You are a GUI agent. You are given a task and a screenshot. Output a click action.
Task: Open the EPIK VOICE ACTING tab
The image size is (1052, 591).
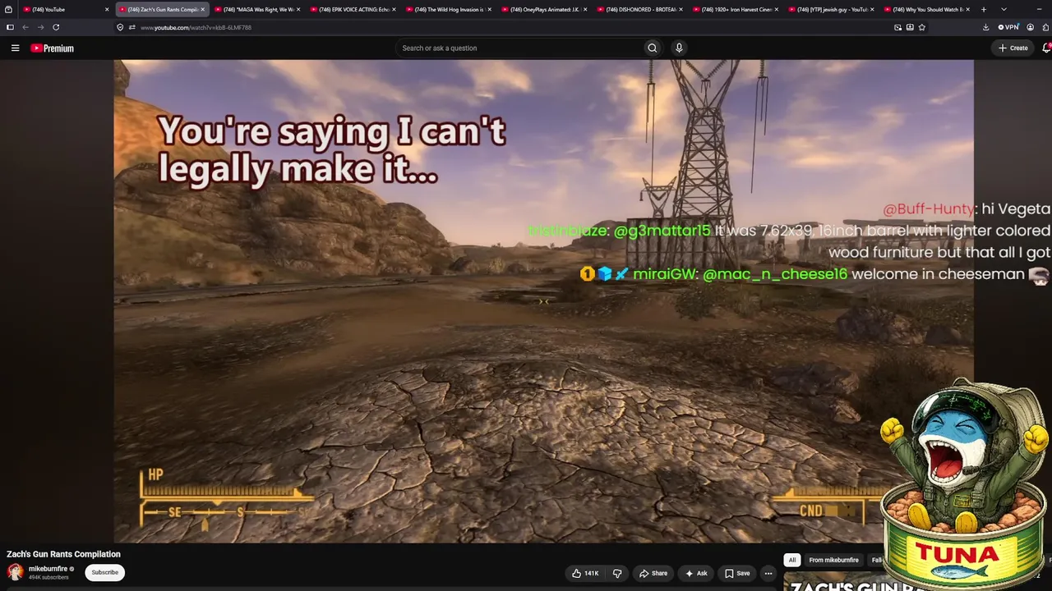click(353, 9)
